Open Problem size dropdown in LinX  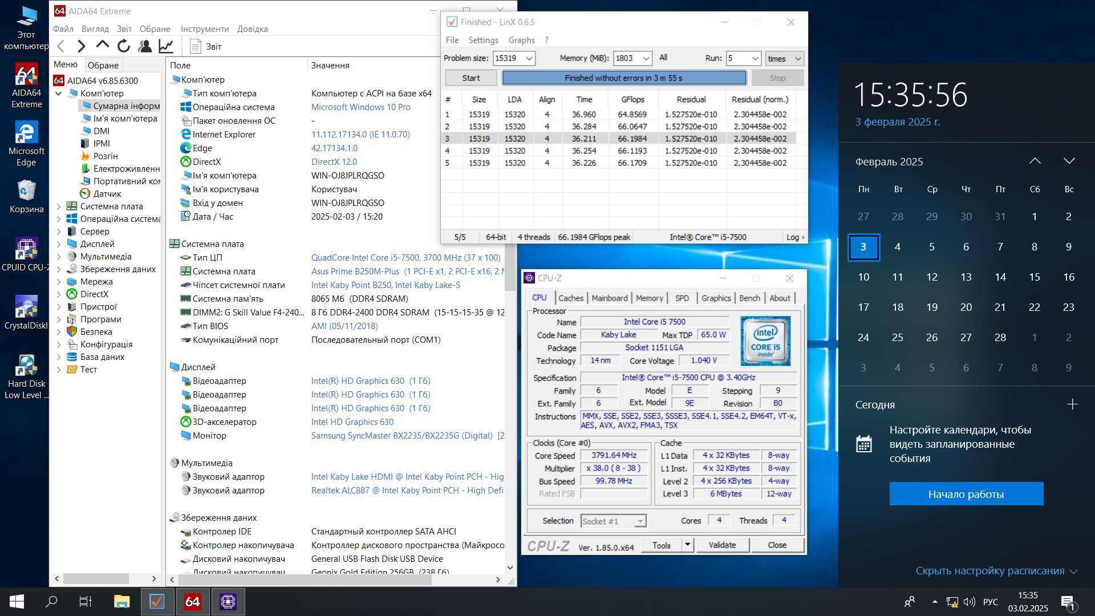pyautogui.click(x=529, y=58)
